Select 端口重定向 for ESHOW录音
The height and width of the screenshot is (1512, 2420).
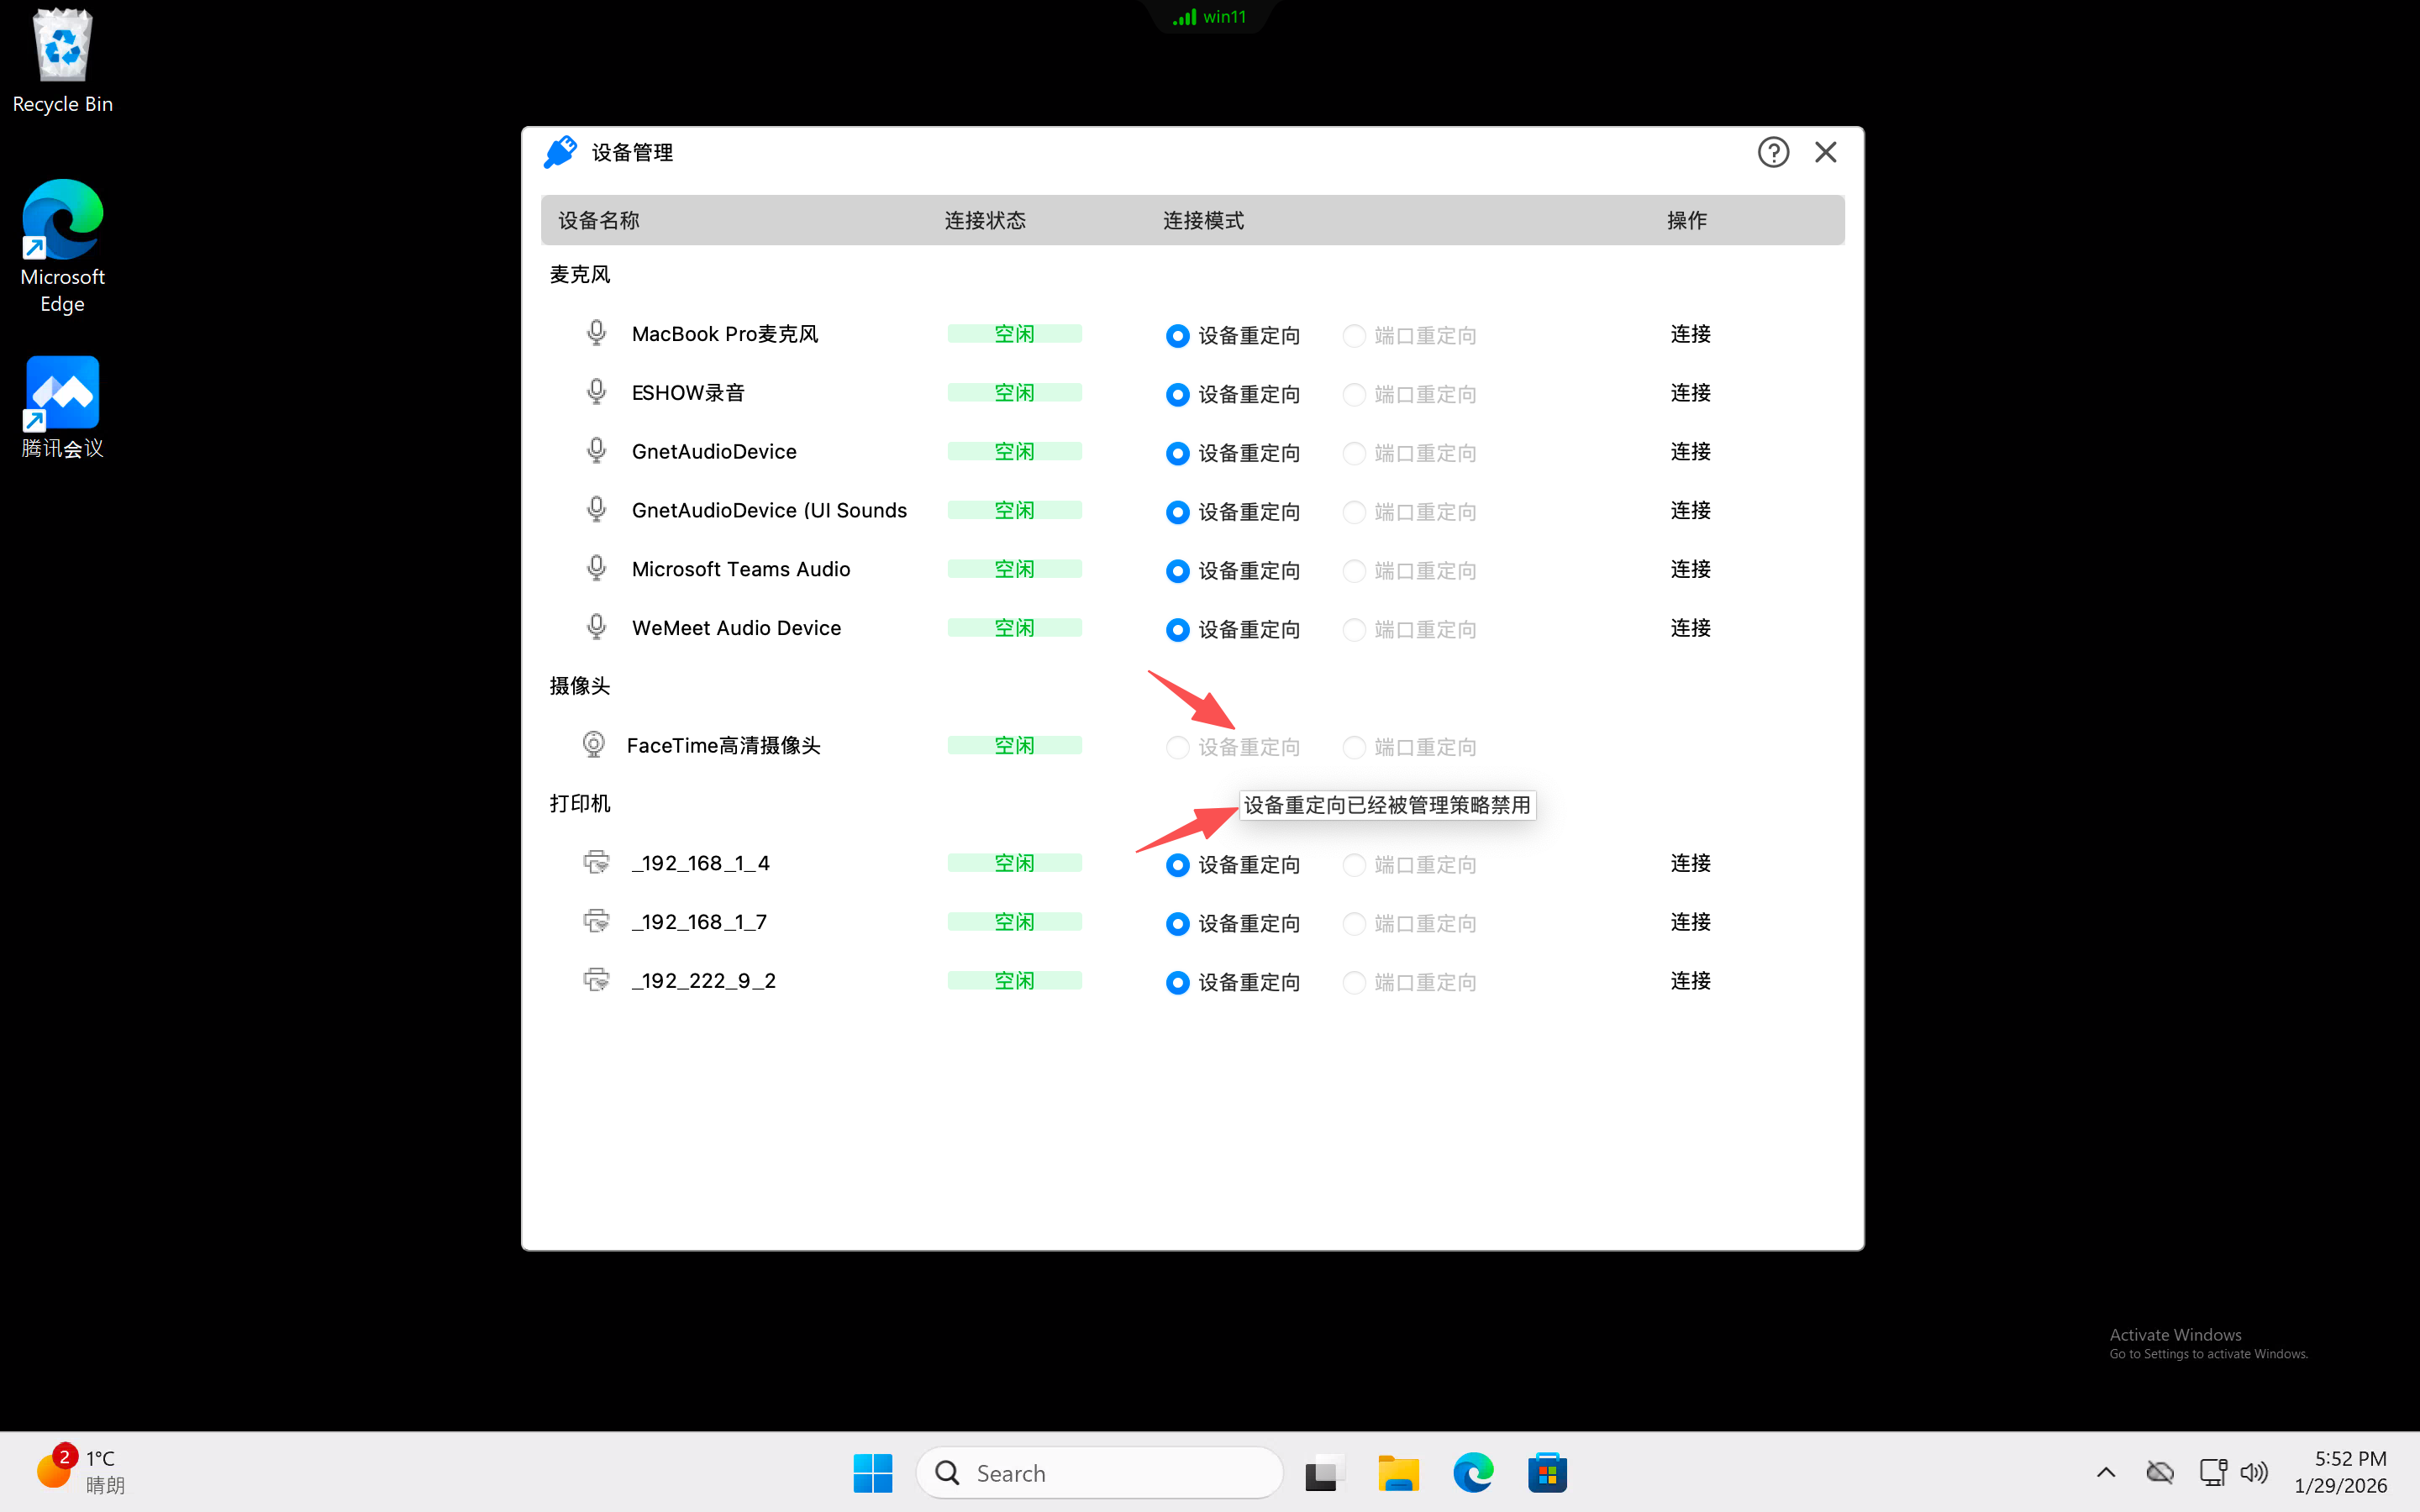tap(1354, 394)
